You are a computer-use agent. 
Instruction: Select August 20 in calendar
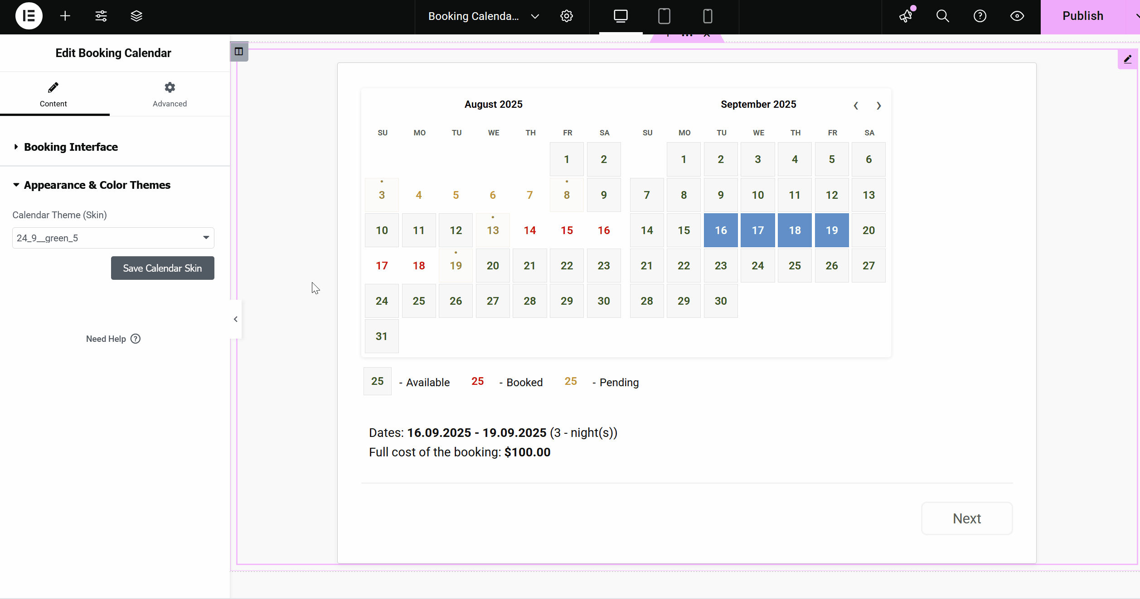click(493, 265)
